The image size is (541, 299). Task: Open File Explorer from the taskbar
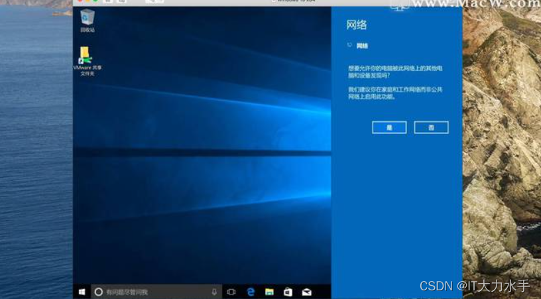click(x=269, y=292)
